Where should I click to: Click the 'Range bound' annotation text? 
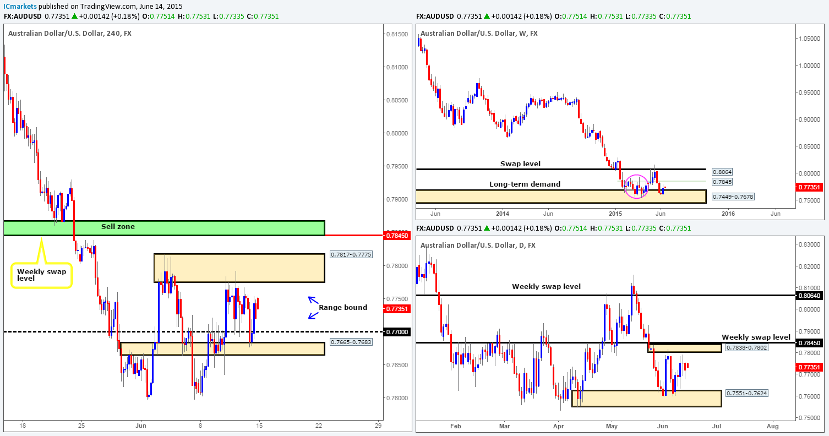(343, 307)
